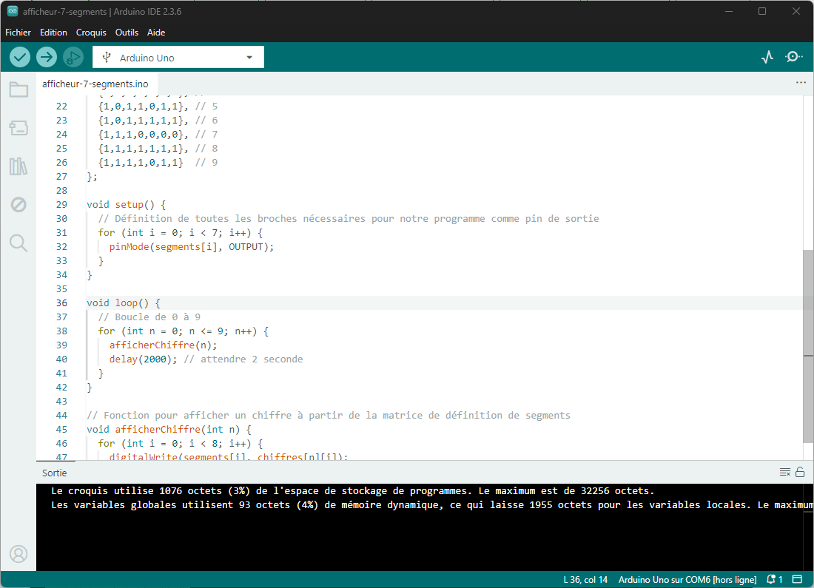
Task: Upload the sketch with the arrow button
Action: click(x=47, y=57)
